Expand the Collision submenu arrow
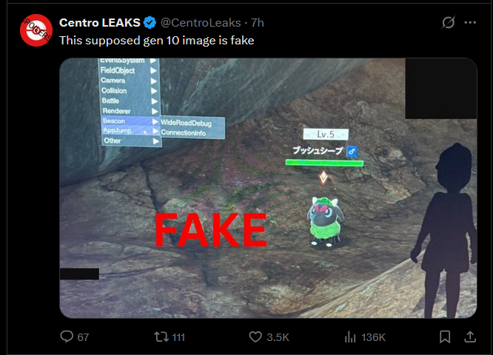The height and width of the screenshot is (355, 493). pyautogui.click(x=154, y=91)
